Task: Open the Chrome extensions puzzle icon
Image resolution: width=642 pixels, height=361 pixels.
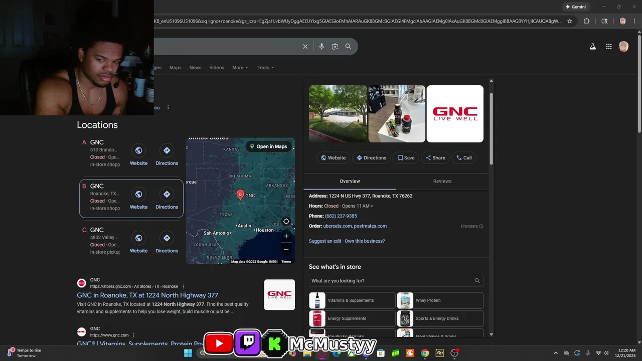Action: coord(586,21)
